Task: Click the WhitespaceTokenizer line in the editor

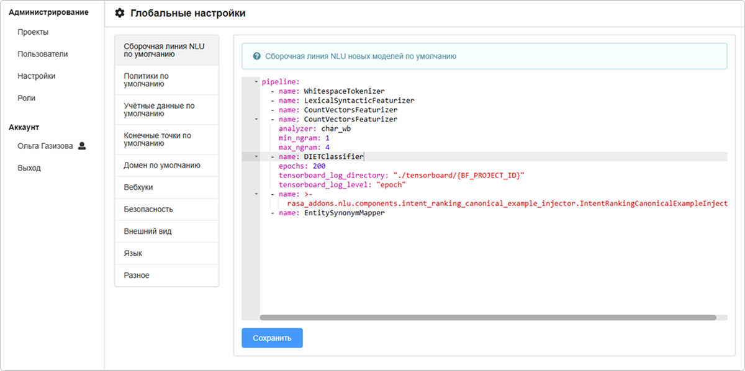Action: pyautogui.click(x=328, y=91)
